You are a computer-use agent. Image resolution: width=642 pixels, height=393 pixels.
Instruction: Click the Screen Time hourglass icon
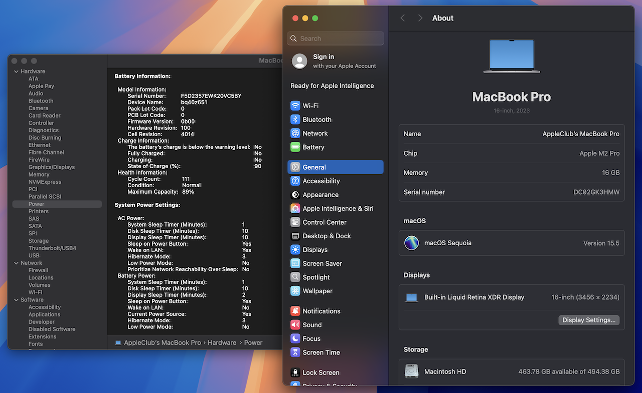pos(295,352)
